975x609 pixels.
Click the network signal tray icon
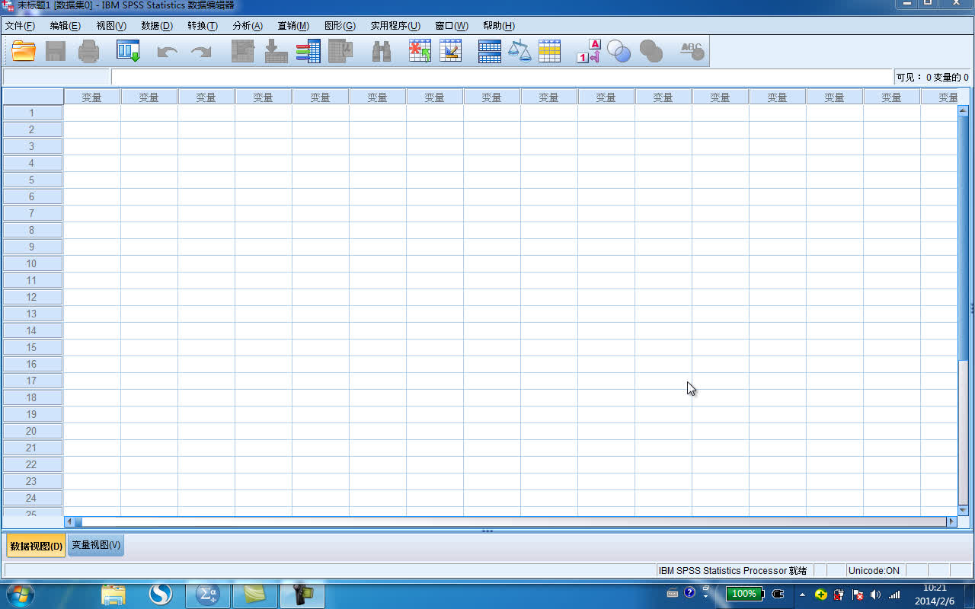tap(894, 594)
